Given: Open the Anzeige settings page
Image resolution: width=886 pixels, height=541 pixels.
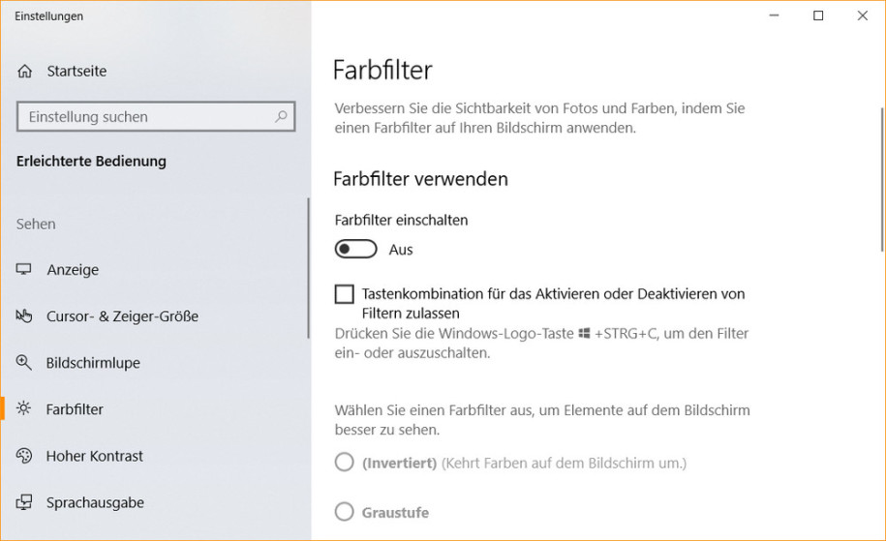Looking at the screenshot, I should coord(73,270).
